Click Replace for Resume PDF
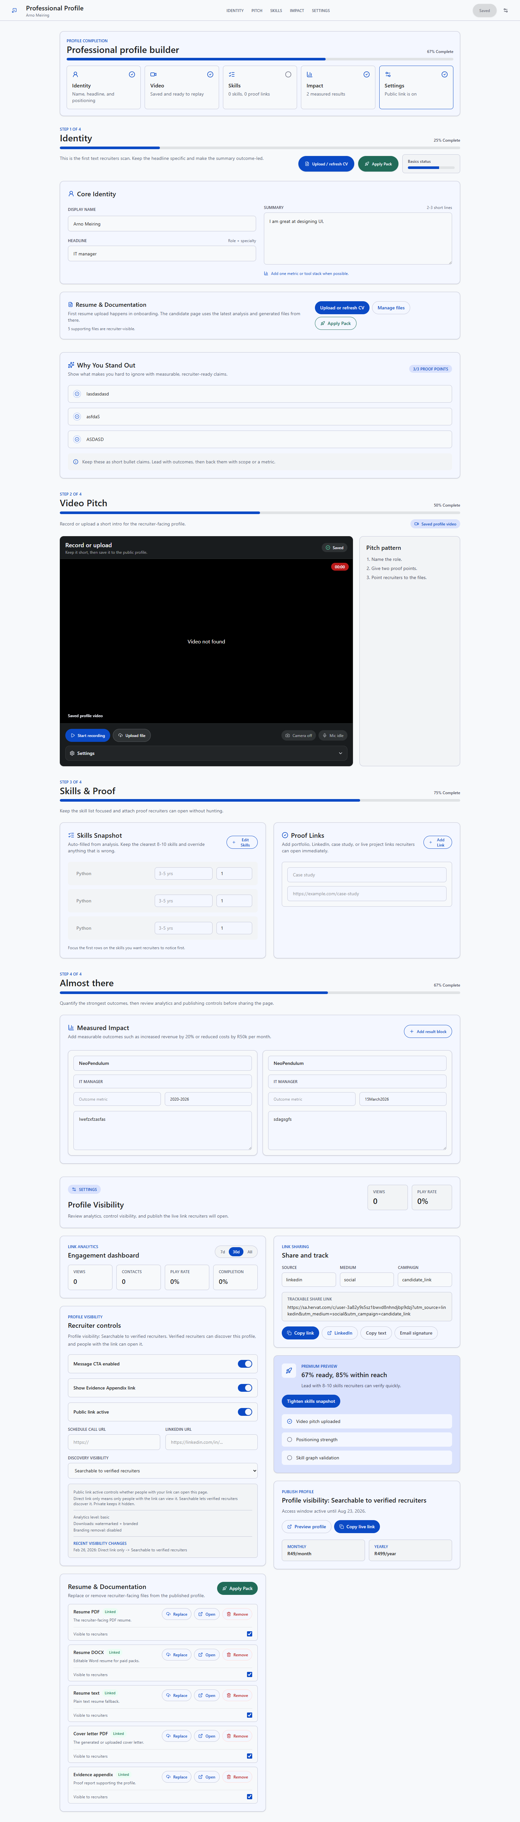The image size is (520, 1822). [x=176, y=1615]
